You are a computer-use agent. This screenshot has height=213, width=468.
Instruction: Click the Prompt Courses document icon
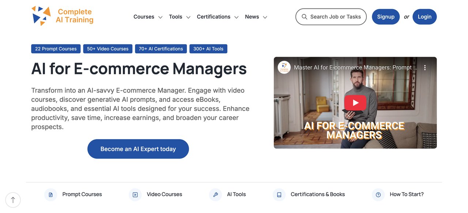click(x=50, y=195)
